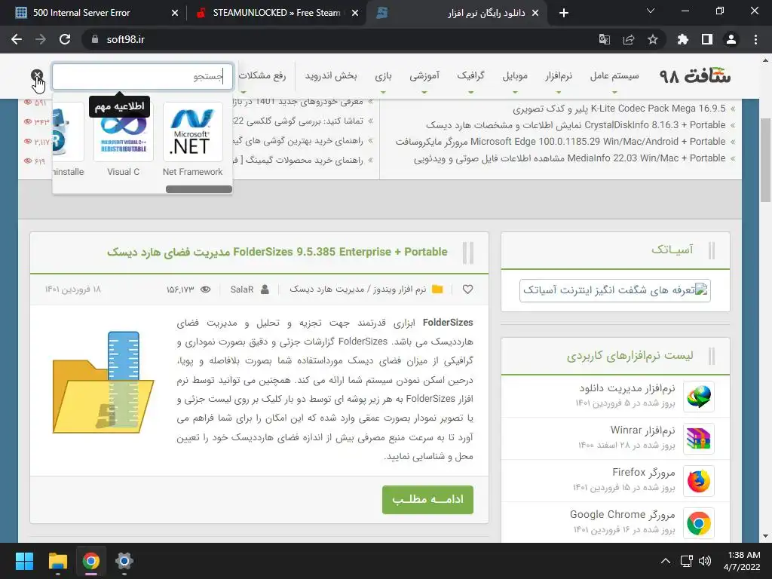The image size is (772, 579).
Task: Open سیستم عامل menu
Action: pos(614,75)
